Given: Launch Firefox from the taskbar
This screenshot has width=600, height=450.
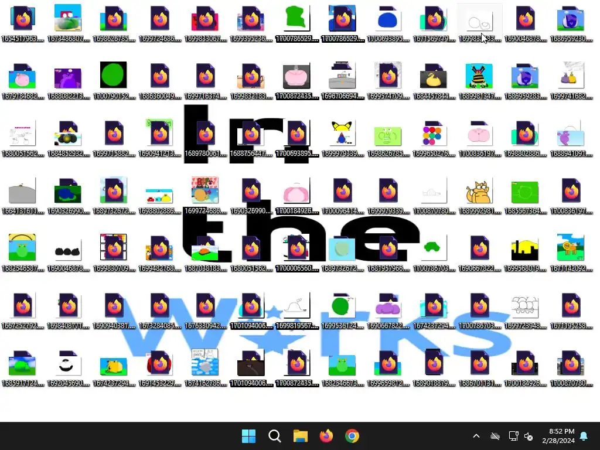Looking at the screenshot, I should (326, 436).
